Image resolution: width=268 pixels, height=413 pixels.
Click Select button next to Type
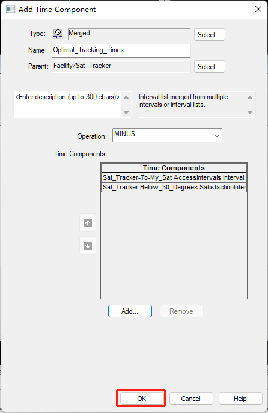coord(210,35)
